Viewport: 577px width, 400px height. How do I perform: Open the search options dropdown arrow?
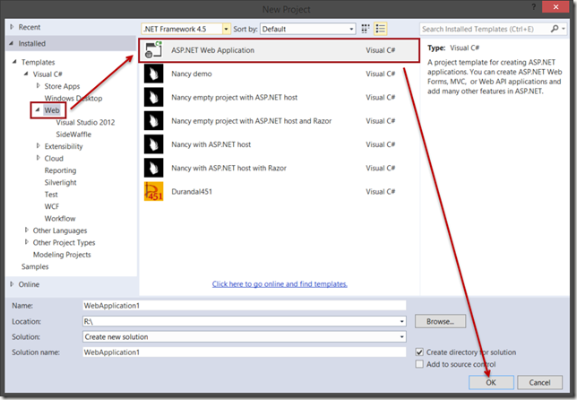pos(564,29)
